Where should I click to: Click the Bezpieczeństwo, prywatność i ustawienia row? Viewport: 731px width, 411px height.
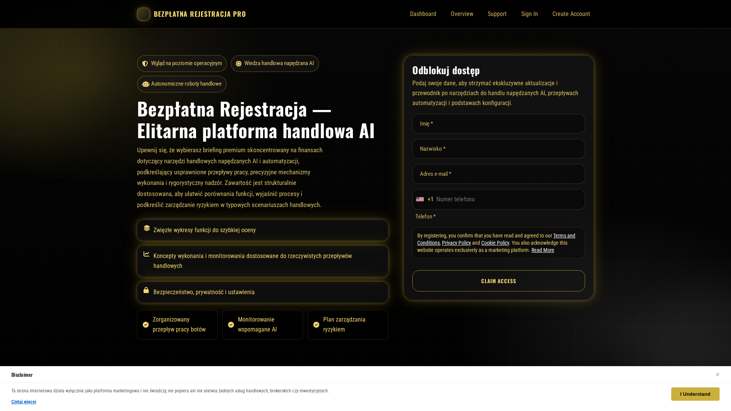(263, 292)
